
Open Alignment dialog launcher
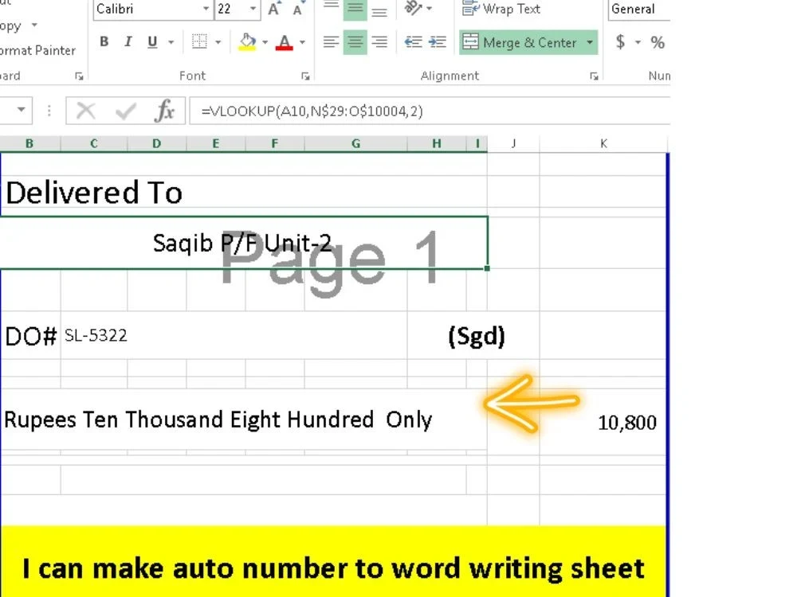tap(594, 76)
